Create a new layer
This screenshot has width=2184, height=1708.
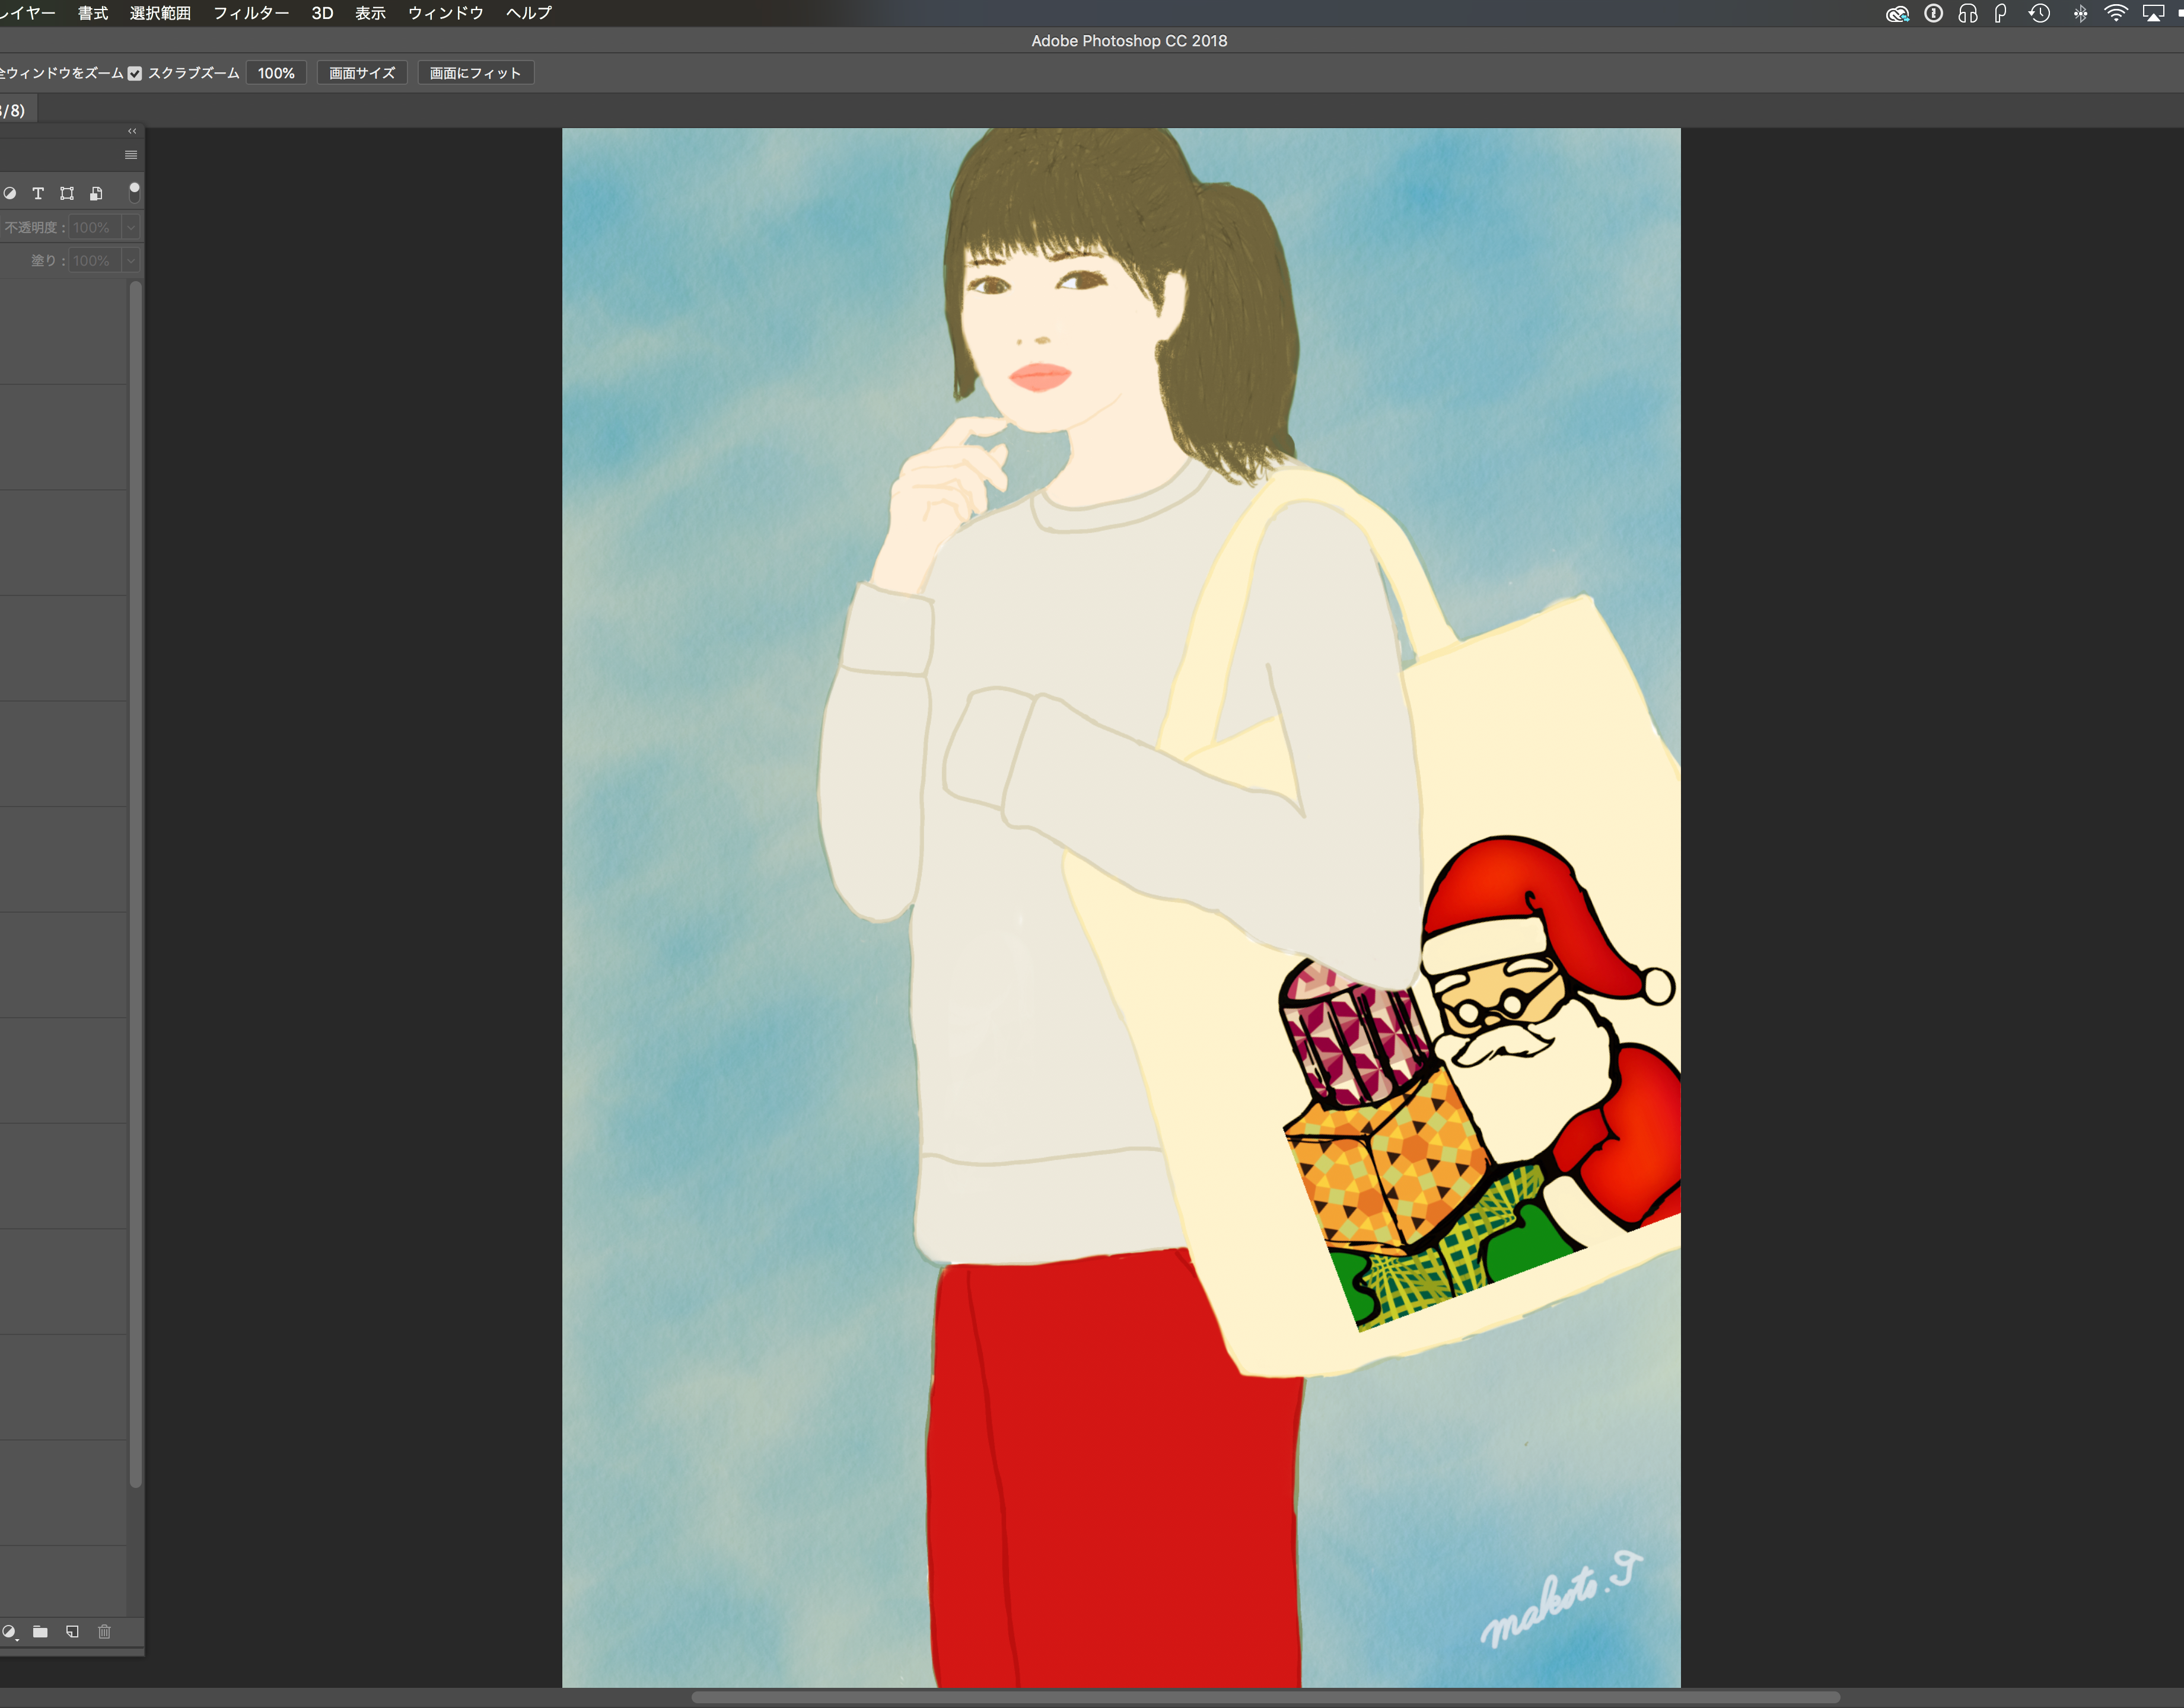click(72, 1631)
